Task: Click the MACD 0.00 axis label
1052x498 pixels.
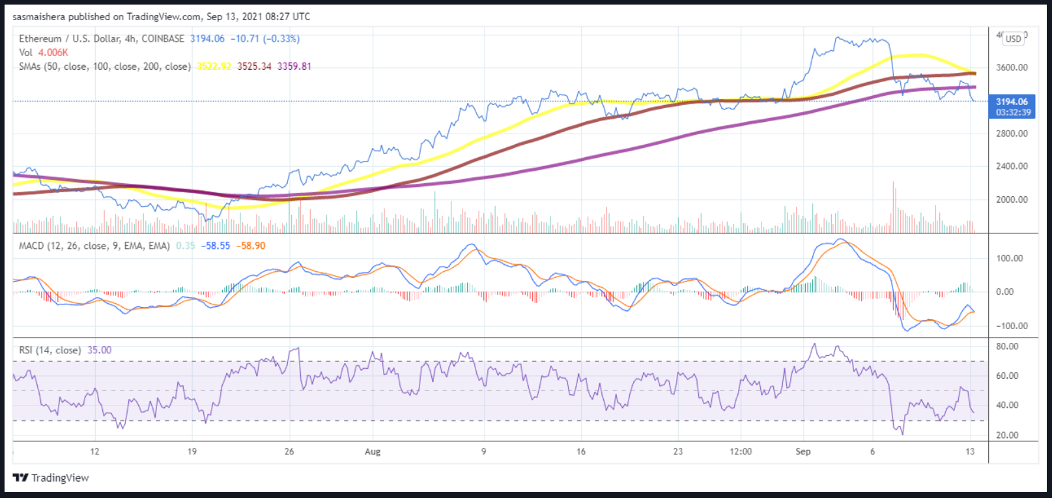Action: point(1005,291)
